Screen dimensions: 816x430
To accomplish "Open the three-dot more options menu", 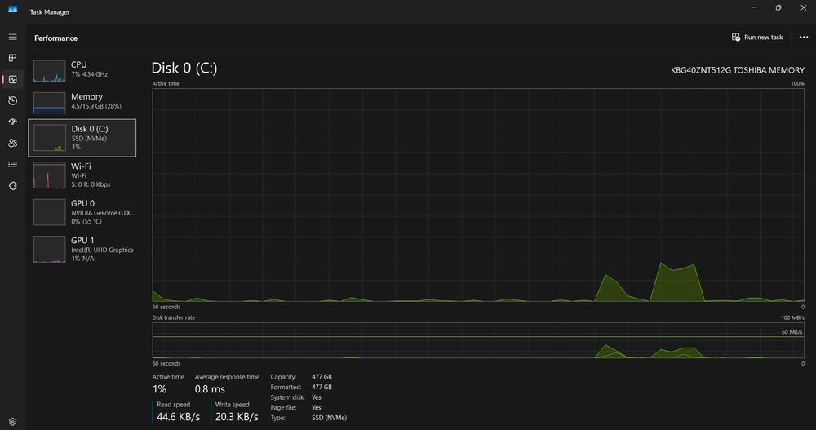I will (x=804, y=37).
